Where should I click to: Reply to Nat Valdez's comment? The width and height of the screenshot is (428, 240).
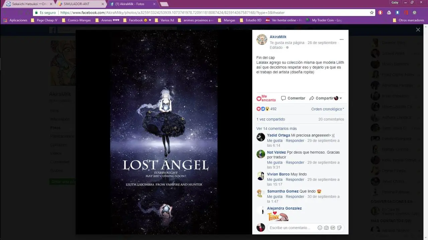tap(295, 163)
